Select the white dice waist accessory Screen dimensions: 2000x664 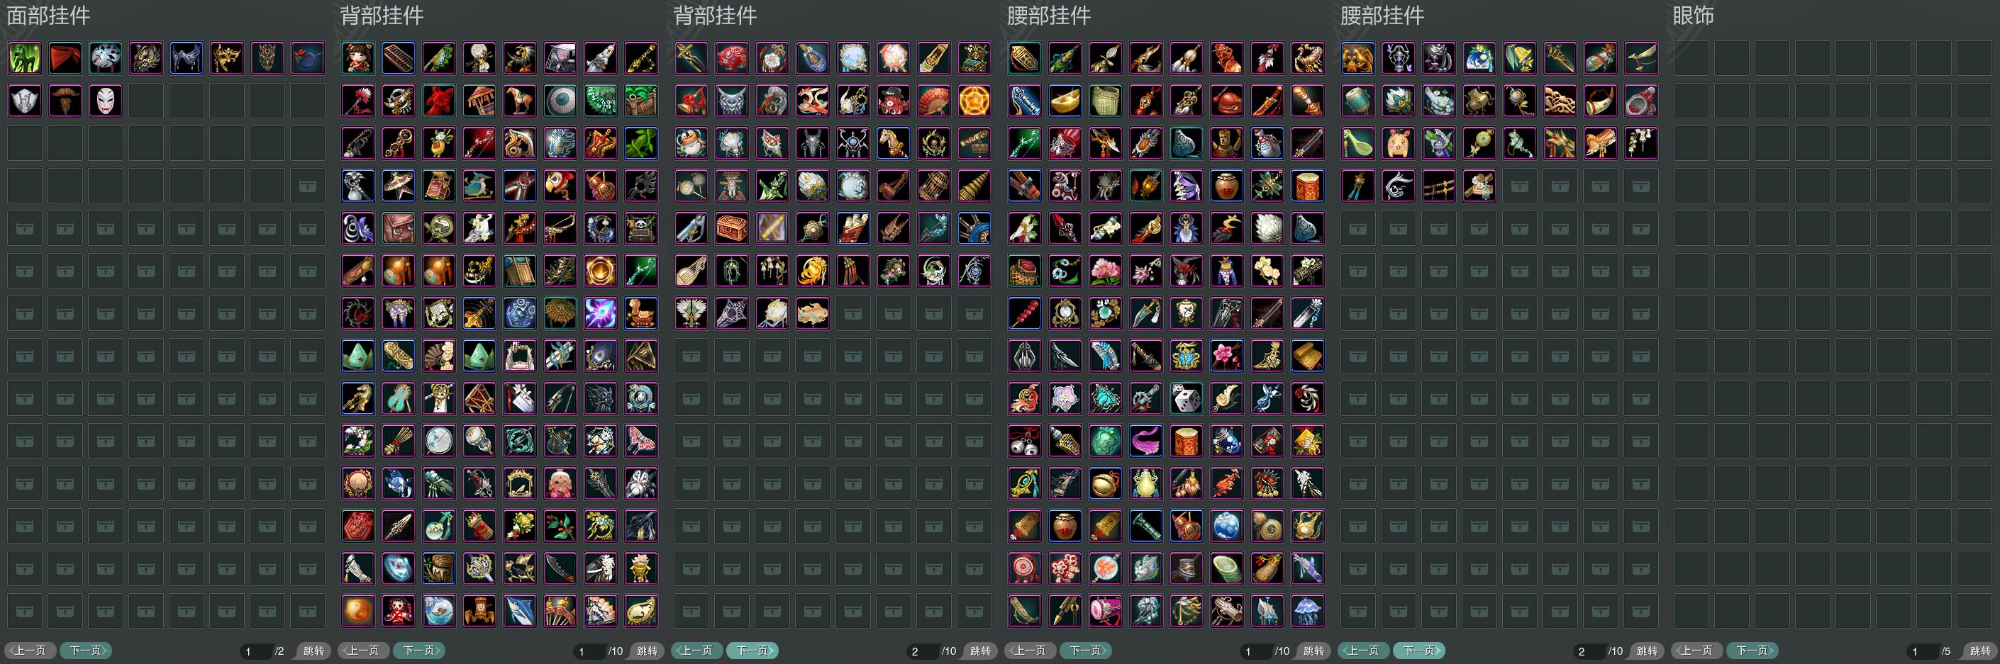(1187, 399)
